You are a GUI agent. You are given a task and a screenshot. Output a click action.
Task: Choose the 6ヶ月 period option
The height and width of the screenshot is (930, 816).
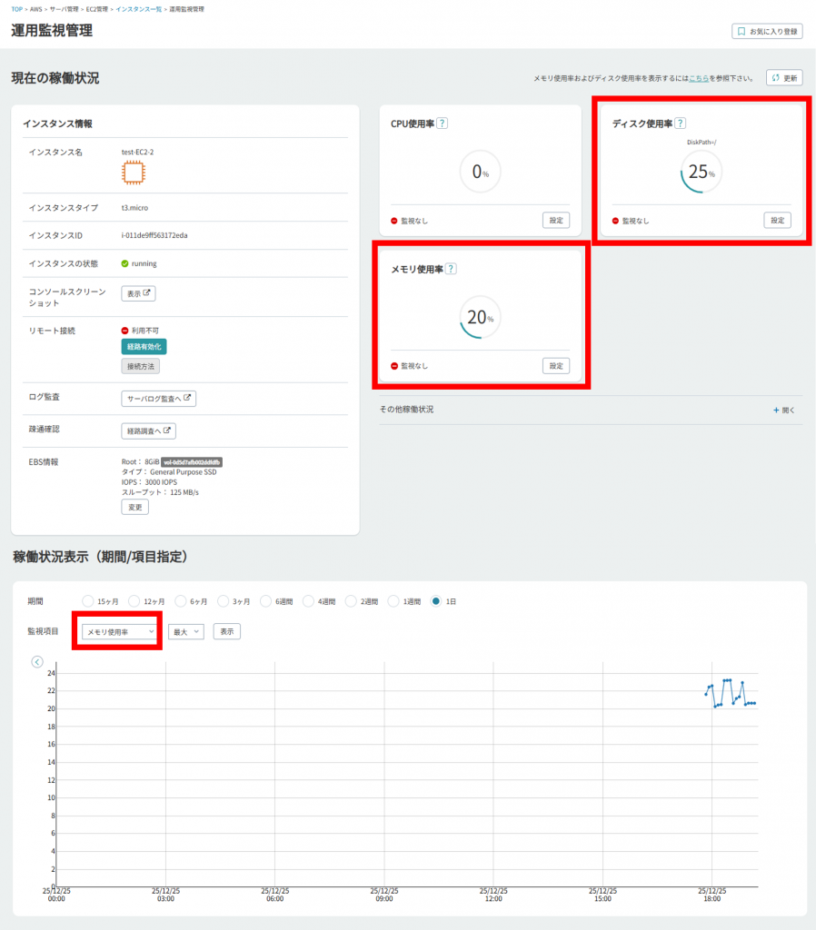pyautogui.click(x=182, y=601)
